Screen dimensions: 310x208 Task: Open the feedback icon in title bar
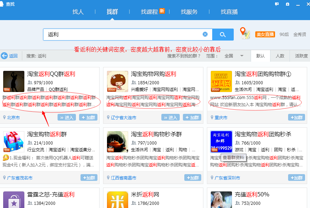click(x=277, y=4)
